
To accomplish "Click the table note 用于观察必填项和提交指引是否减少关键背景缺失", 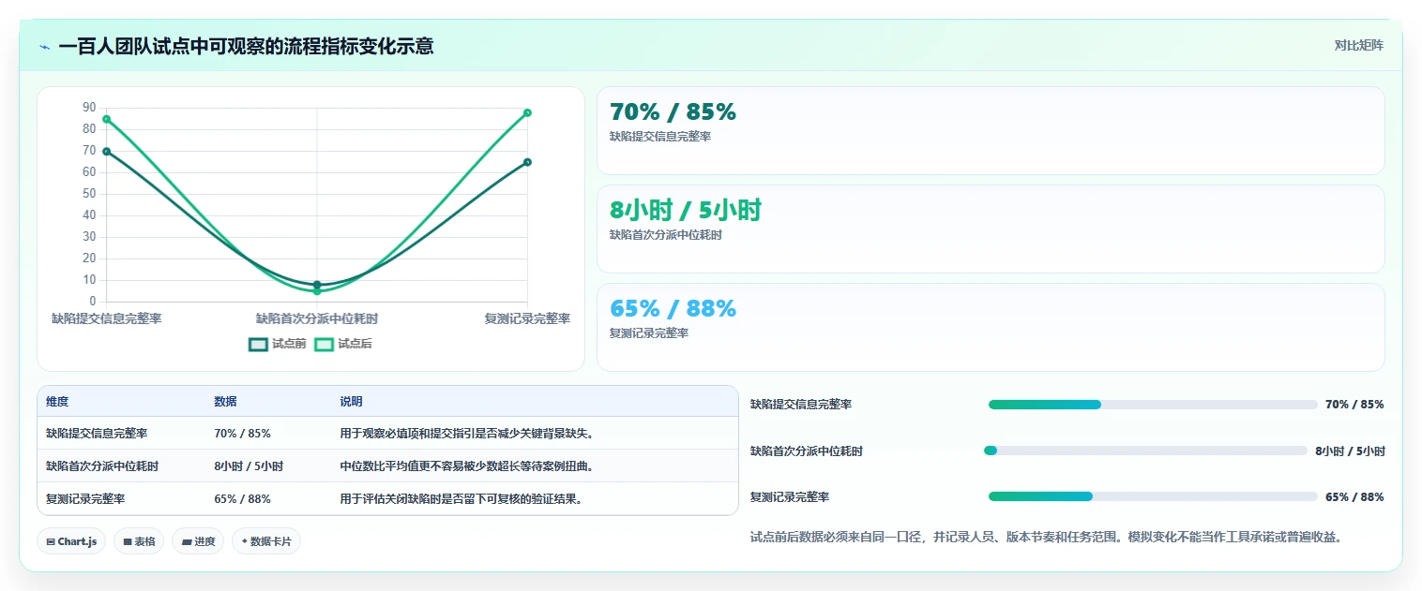I will [x=466, y=434].
